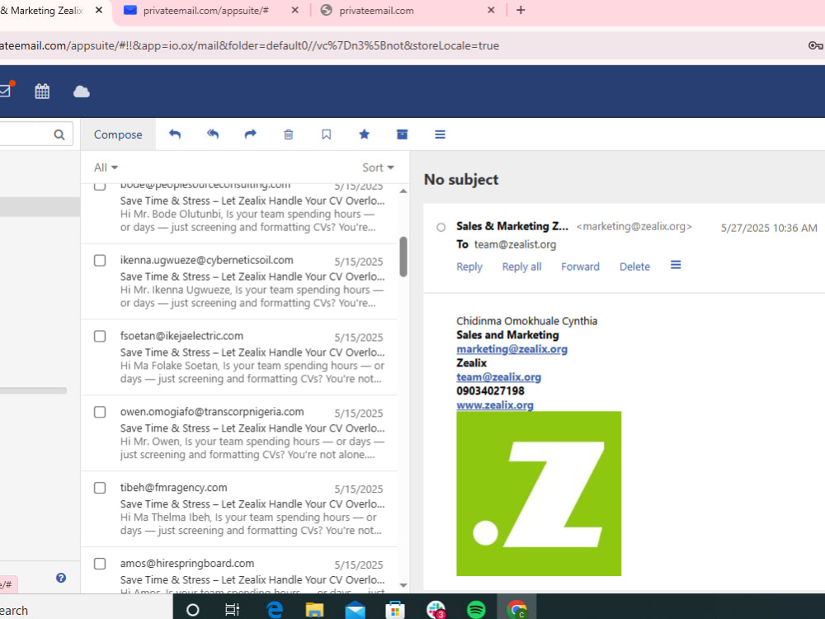Close the privateemail.com tab
This screenshot has height=619, width=825.
[x=491, y=10]
